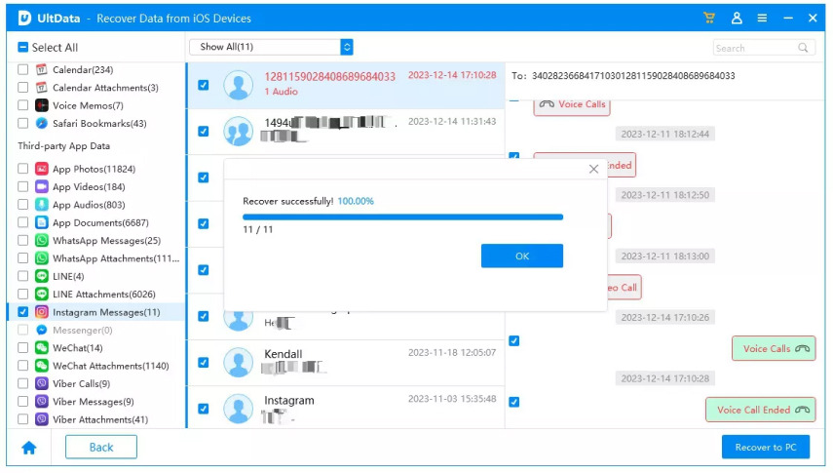
Task: Check the WeChat Attachments(1140) checkbox
Action: pos(22,366)
